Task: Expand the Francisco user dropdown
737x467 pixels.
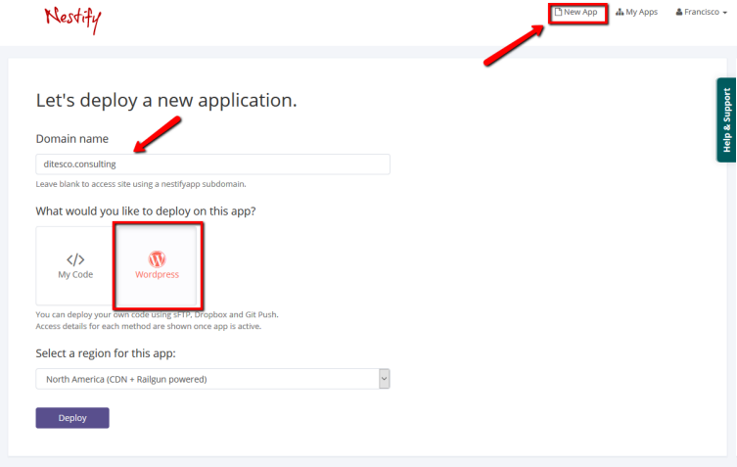Action: pos(702,12)
